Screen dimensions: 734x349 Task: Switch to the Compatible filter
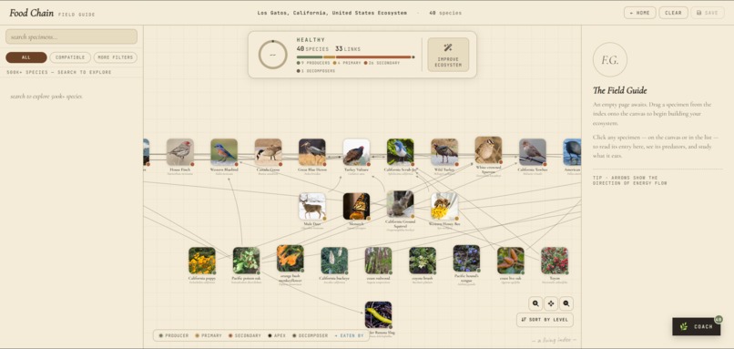click(70, 57)
